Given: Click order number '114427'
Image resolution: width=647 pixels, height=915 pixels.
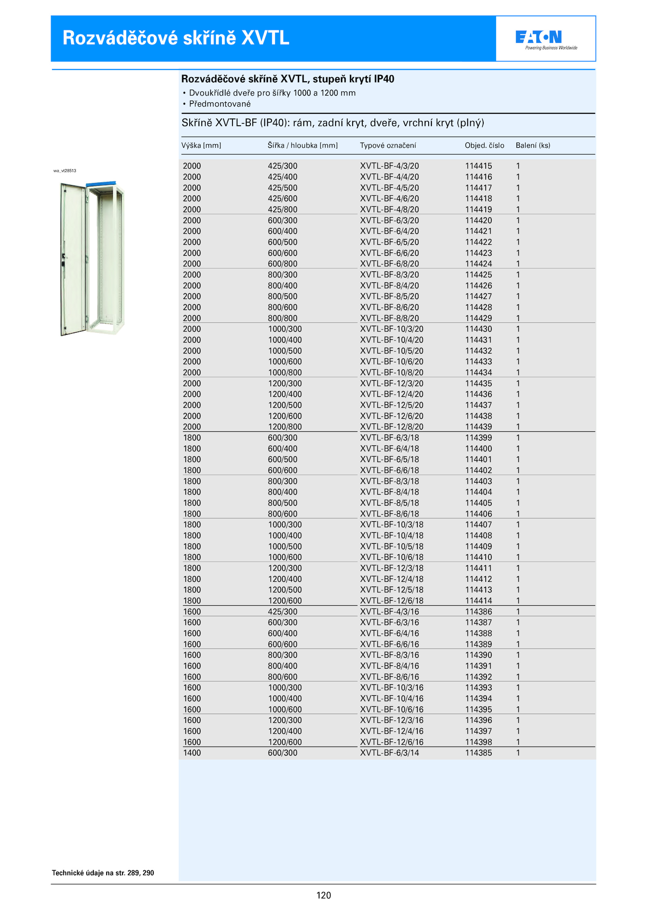Looking at the screenshot, I should tap(478, 296).
